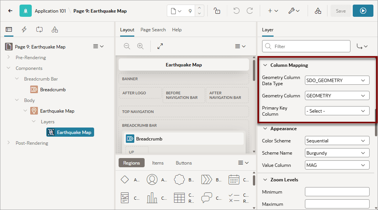This screenshot has height=210, width=378.
Task: Click the zoom in magnifier icon
Action: click(140, 46)
